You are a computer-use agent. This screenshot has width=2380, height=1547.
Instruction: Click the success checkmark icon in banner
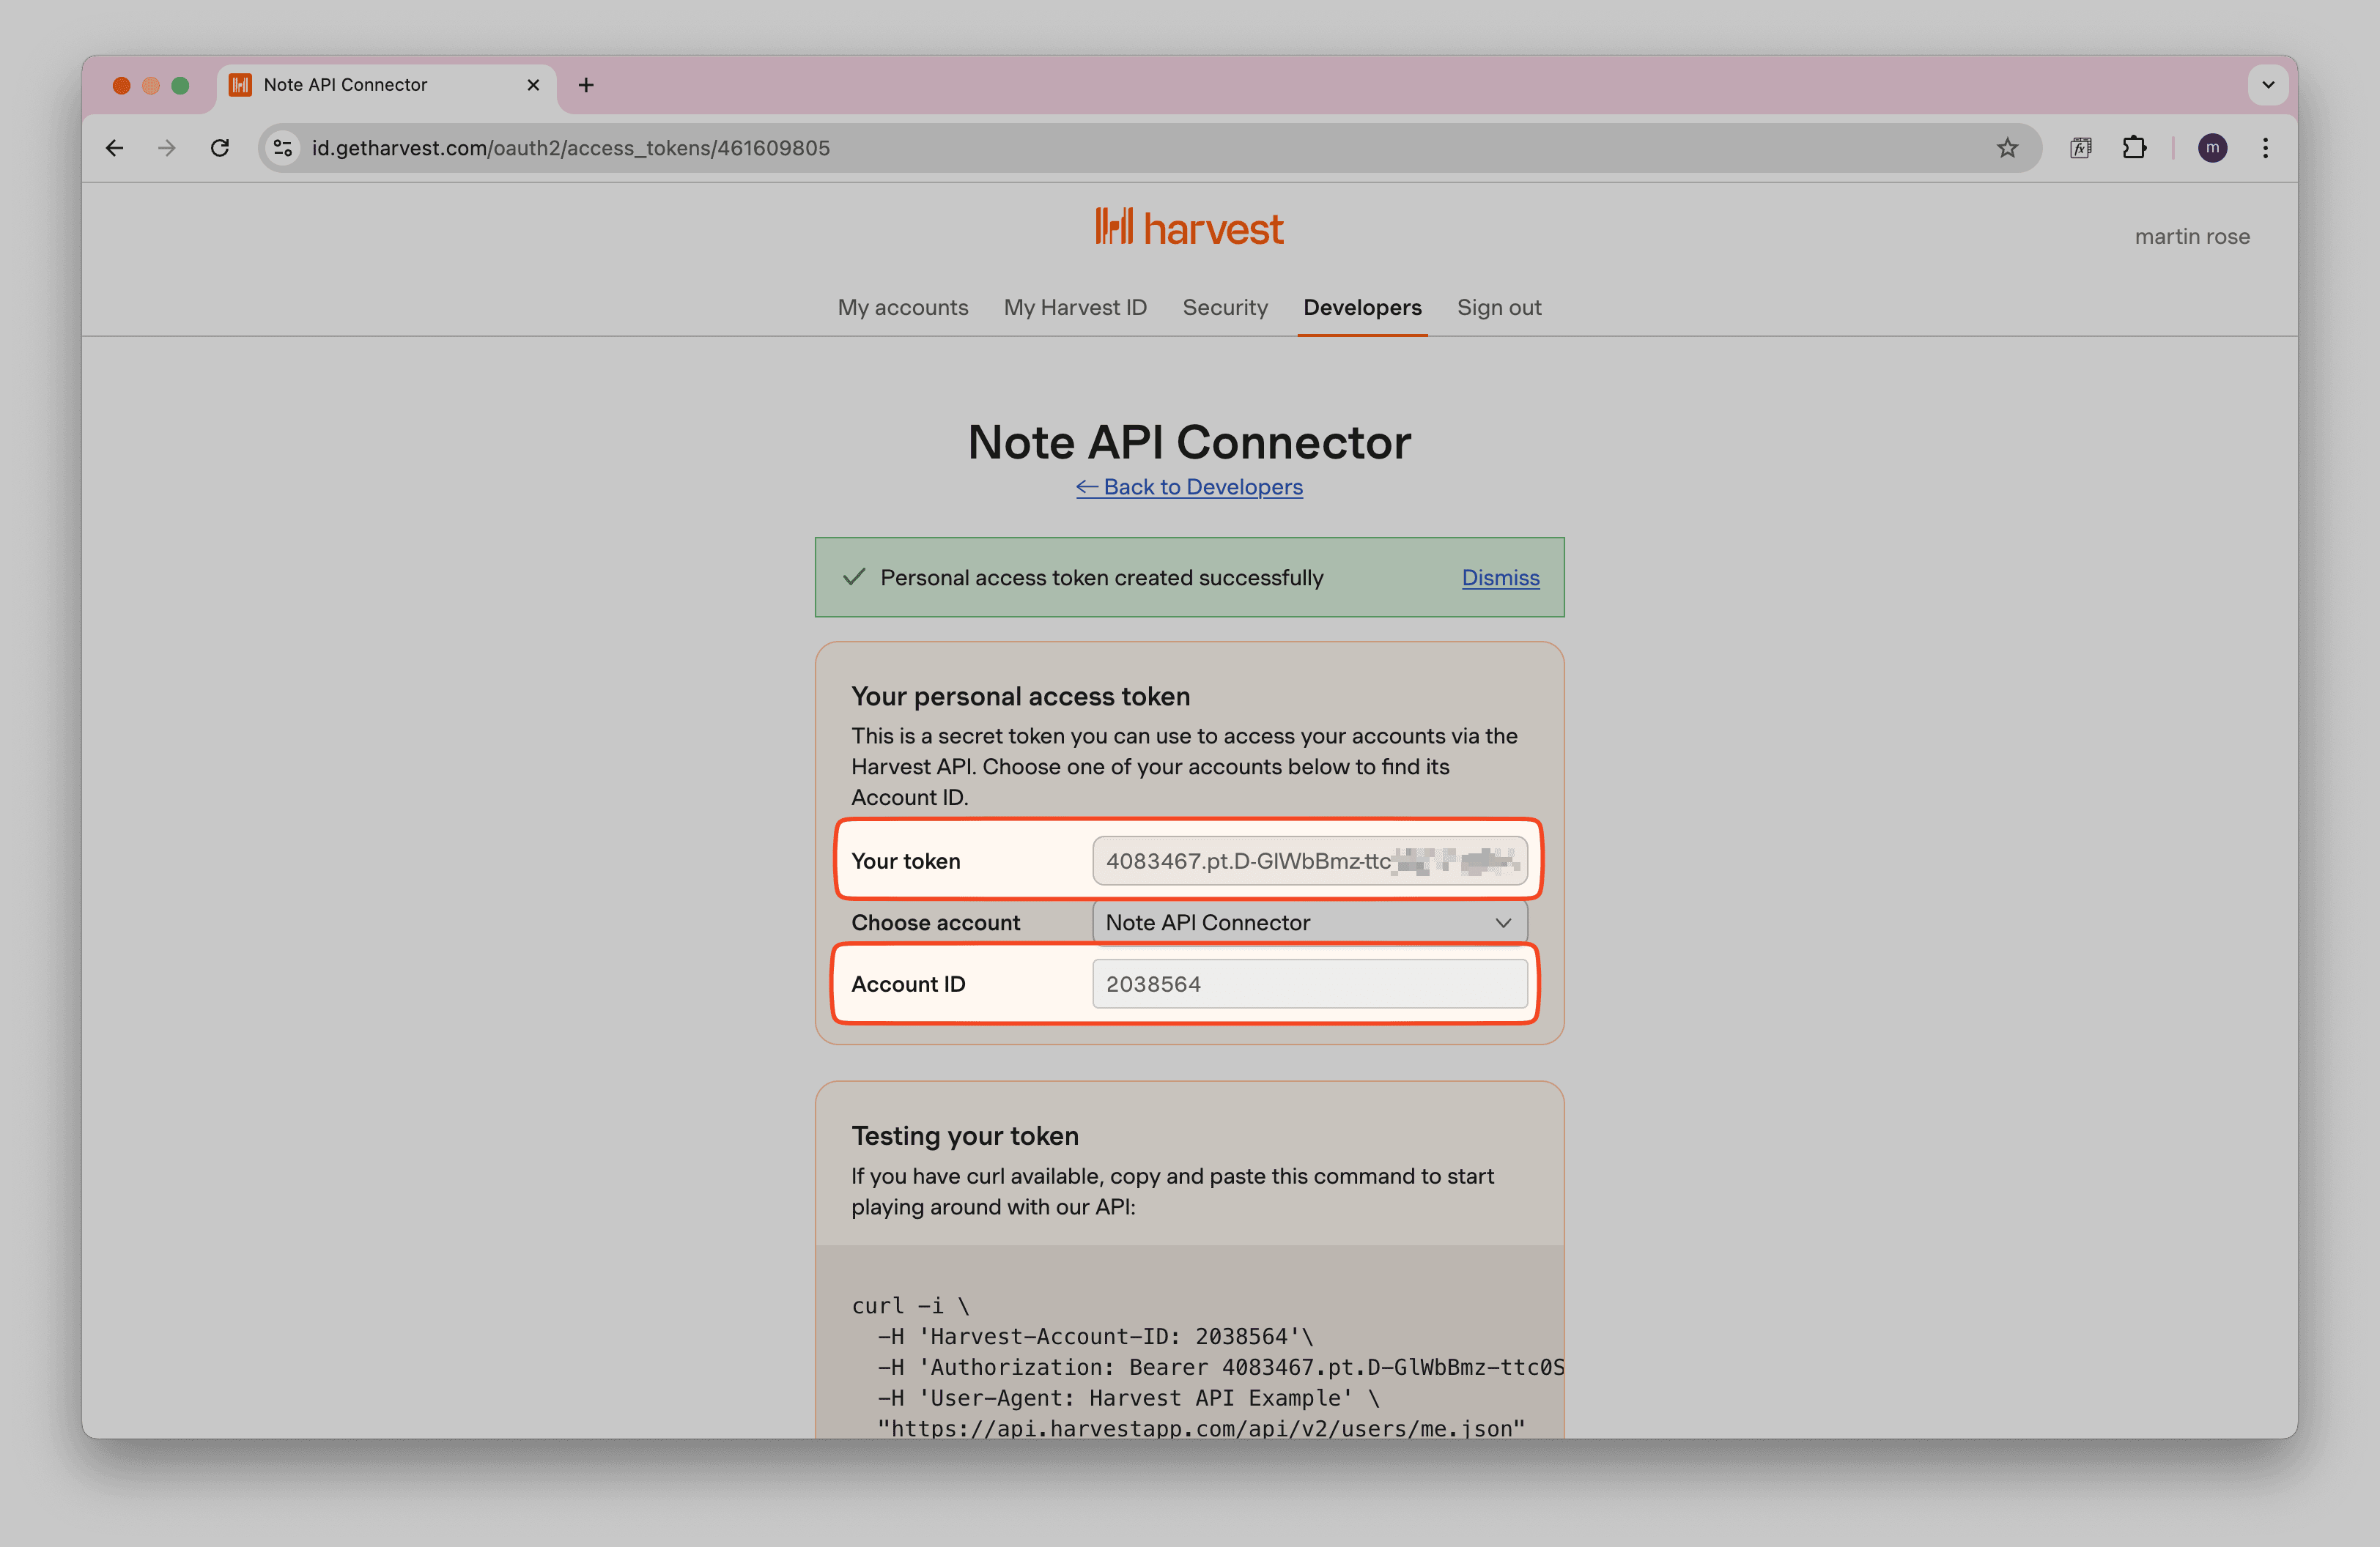[x=853, y=578]
